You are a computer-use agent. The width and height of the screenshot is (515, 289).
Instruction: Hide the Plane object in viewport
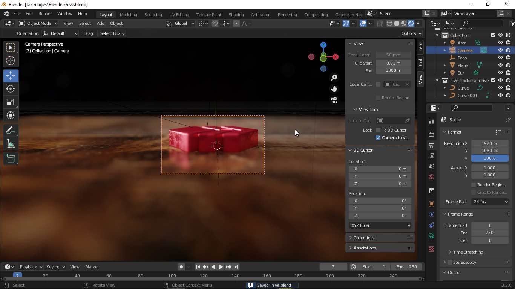pos(500,65)
